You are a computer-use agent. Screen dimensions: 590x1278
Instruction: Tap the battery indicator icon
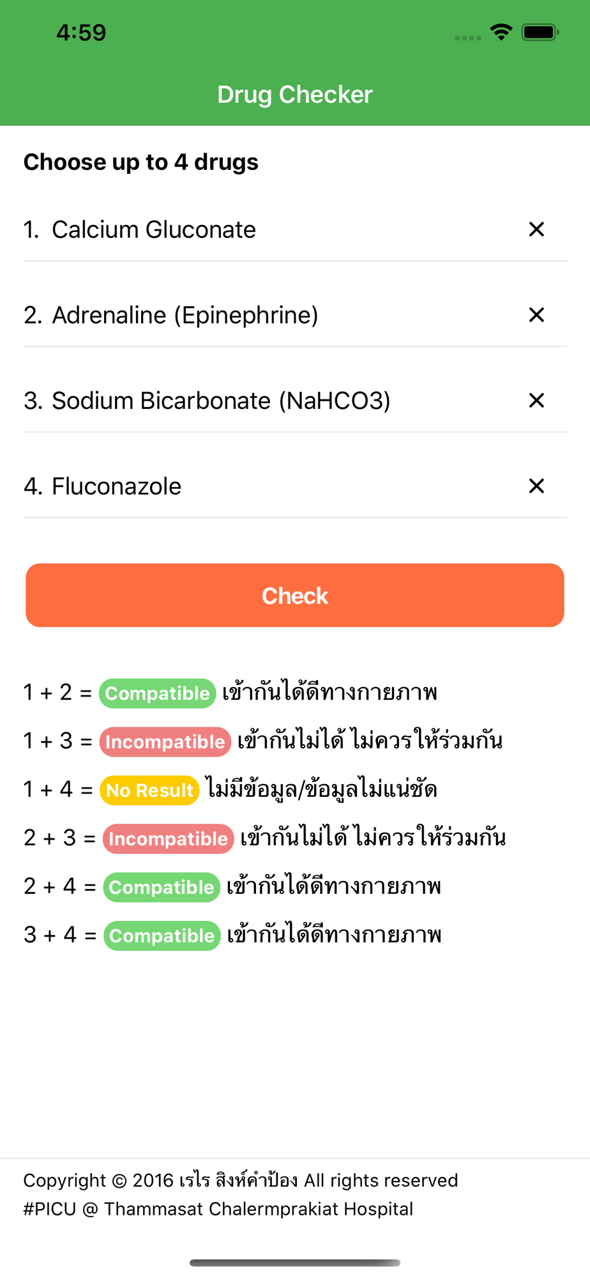click(x=540, y=32)
